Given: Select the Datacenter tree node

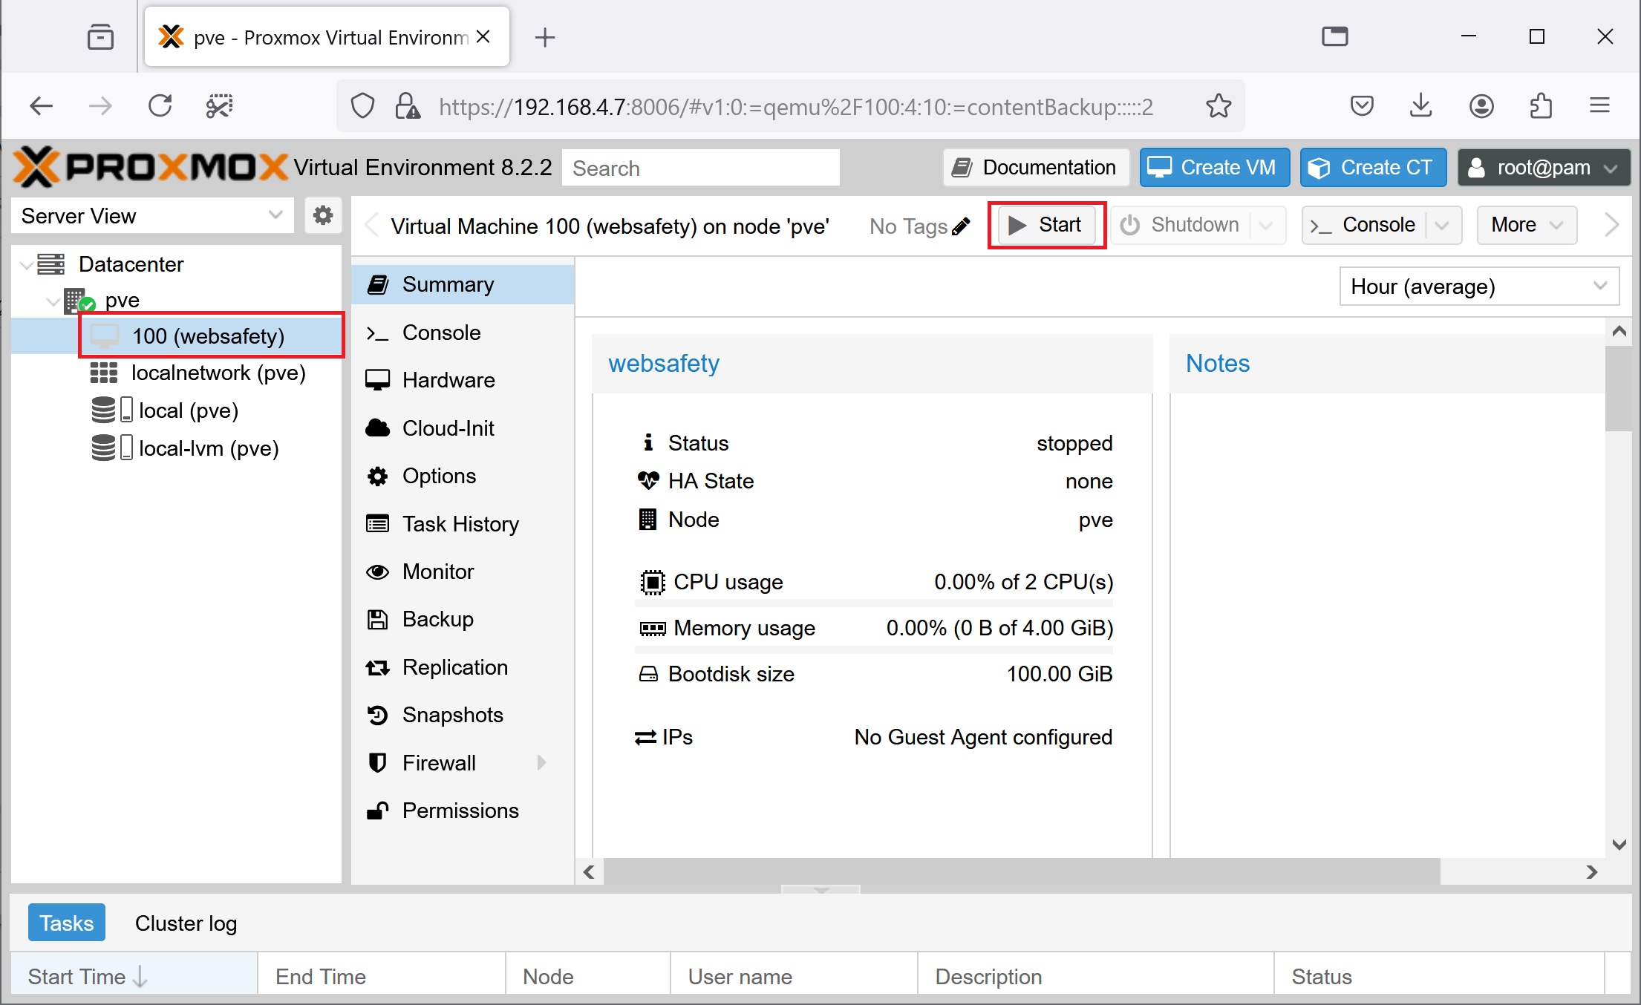Looking at the screenshot, I should click(x=131, y=264).
